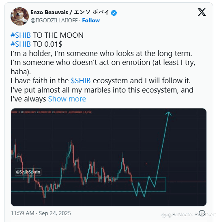The height and width of the screenshot is (222, 219).
Task: Open the Shiba Inu profile avatar
Action: click(x=19, y=16)
